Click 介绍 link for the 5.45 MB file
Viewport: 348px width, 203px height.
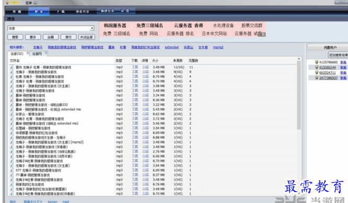pyautogui.click(x=145, y=109)
